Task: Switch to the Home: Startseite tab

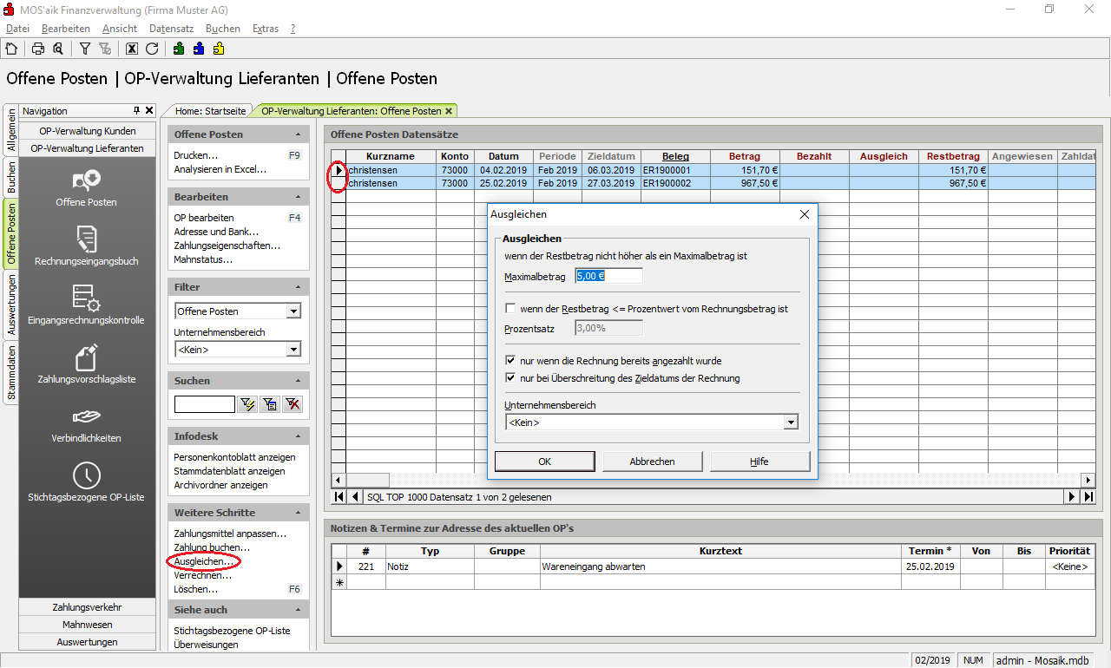Action: [x=209, y=111]
